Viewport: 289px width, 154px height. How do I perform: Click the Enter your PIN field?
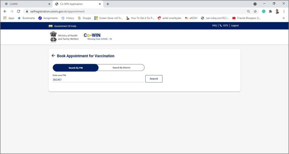point(98,80)
